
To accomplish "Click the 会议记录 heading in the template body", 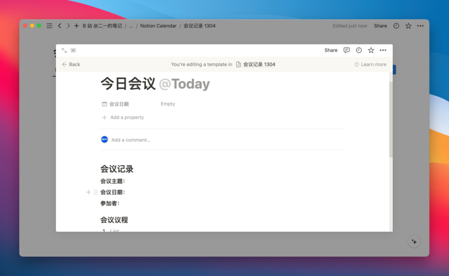I will tap(117, 169).
